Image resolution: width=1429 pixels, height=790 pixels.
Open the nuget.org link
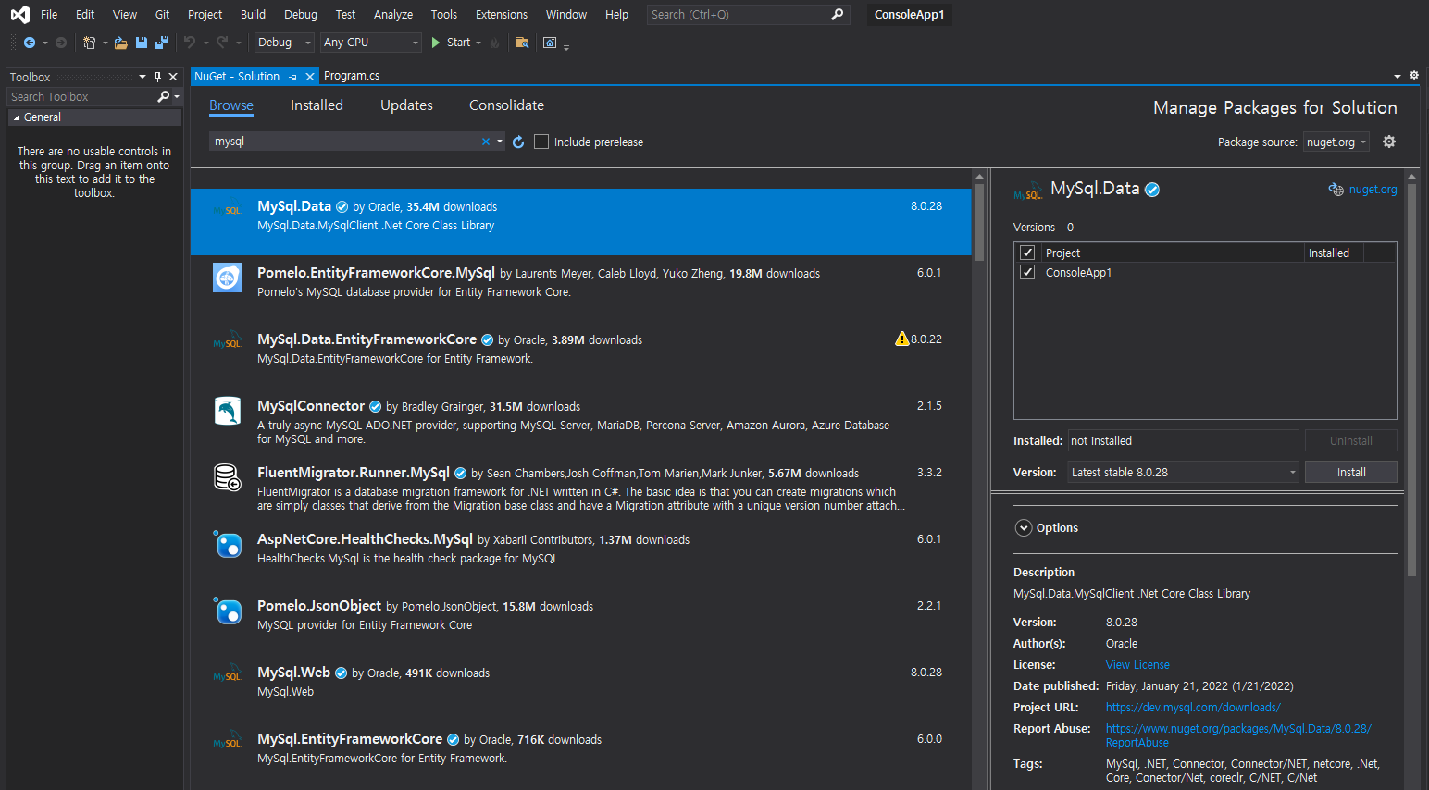1373,189
